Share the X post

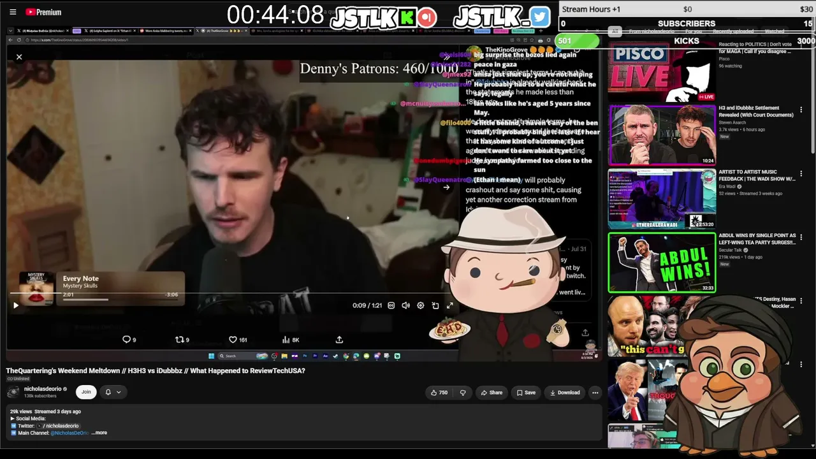pyautogui.click(x=339, y=340)
